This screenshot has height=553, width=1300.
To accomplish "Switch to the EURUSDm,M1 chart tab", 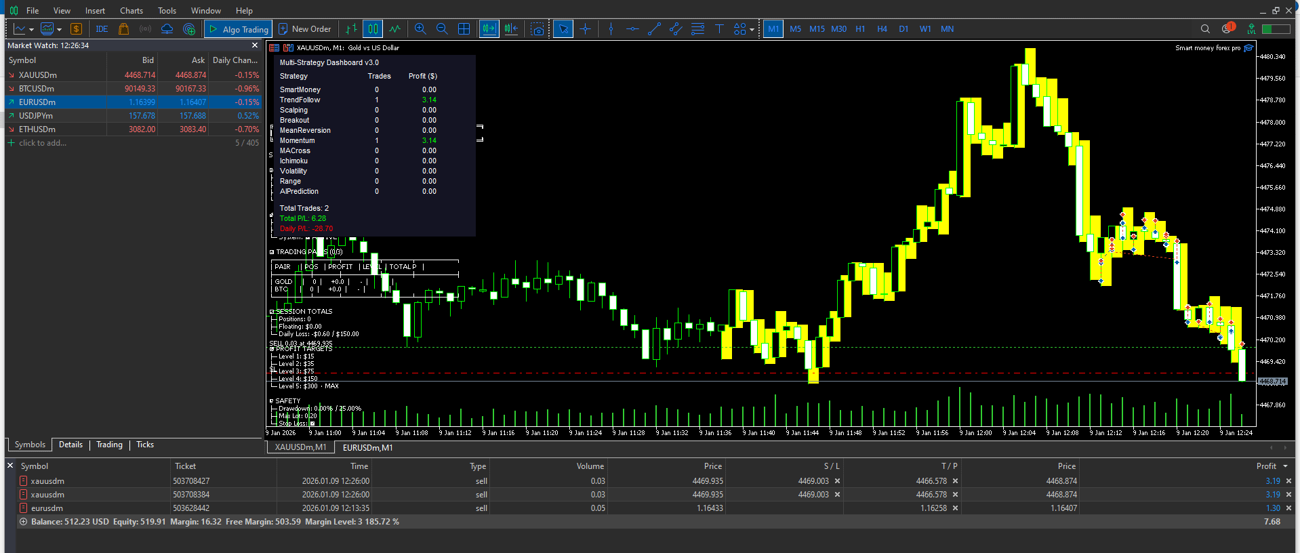I will tap(367, 447).
